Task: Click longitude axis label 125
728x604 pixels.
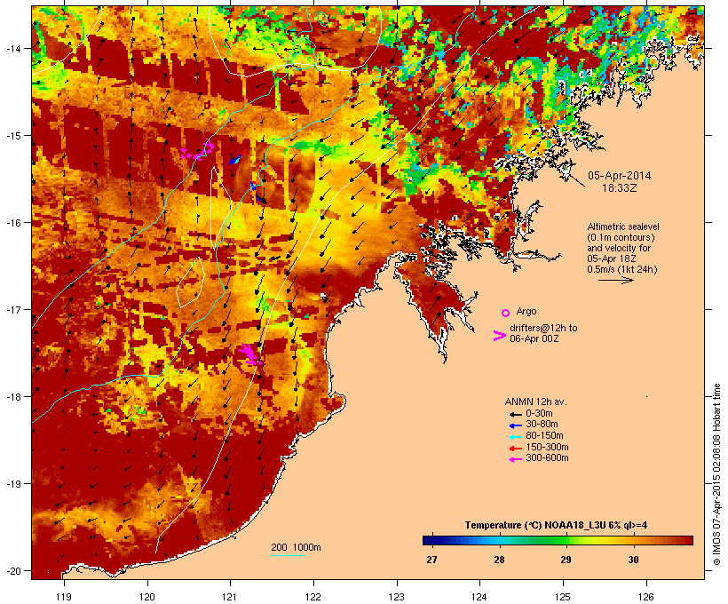Action: (x=563, y=597)
